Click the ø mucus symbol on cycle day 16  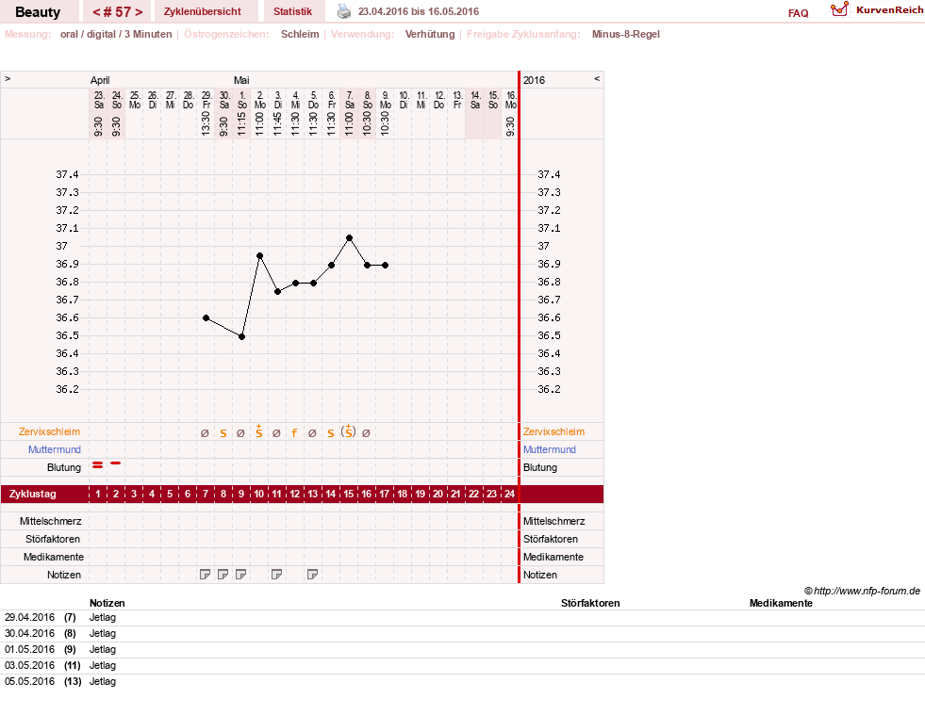tap(366, 433)
